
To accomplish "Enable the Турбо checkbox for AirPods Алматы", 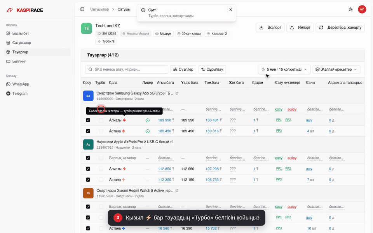I will [101, 169].
